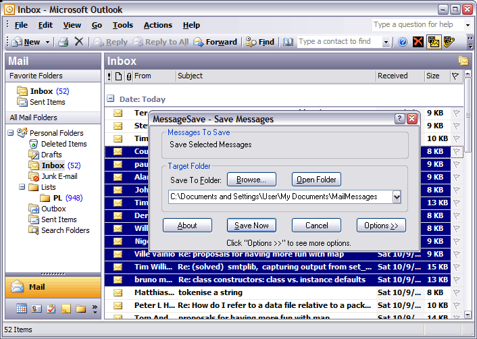Switch to Tasks via bottom icon
477x339 pixels.
(x=51, y=309)
